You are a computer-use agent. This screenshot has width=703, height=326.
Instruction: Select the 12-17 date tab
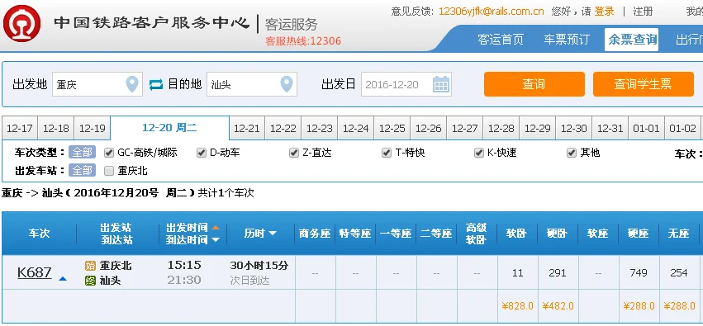(20, 129)
